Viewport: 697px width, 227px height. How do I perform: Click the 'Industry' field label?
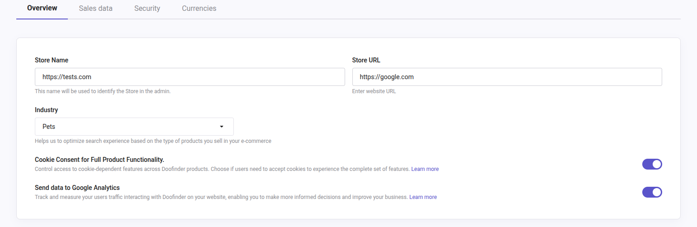(x=47, y=110)
